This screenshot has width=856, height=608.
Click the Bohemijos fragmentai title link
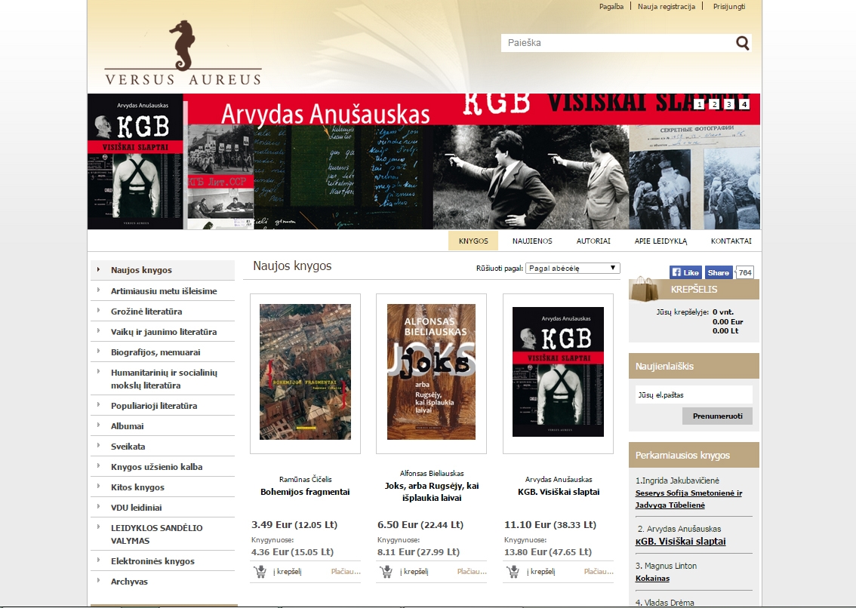tap(305, 492)
